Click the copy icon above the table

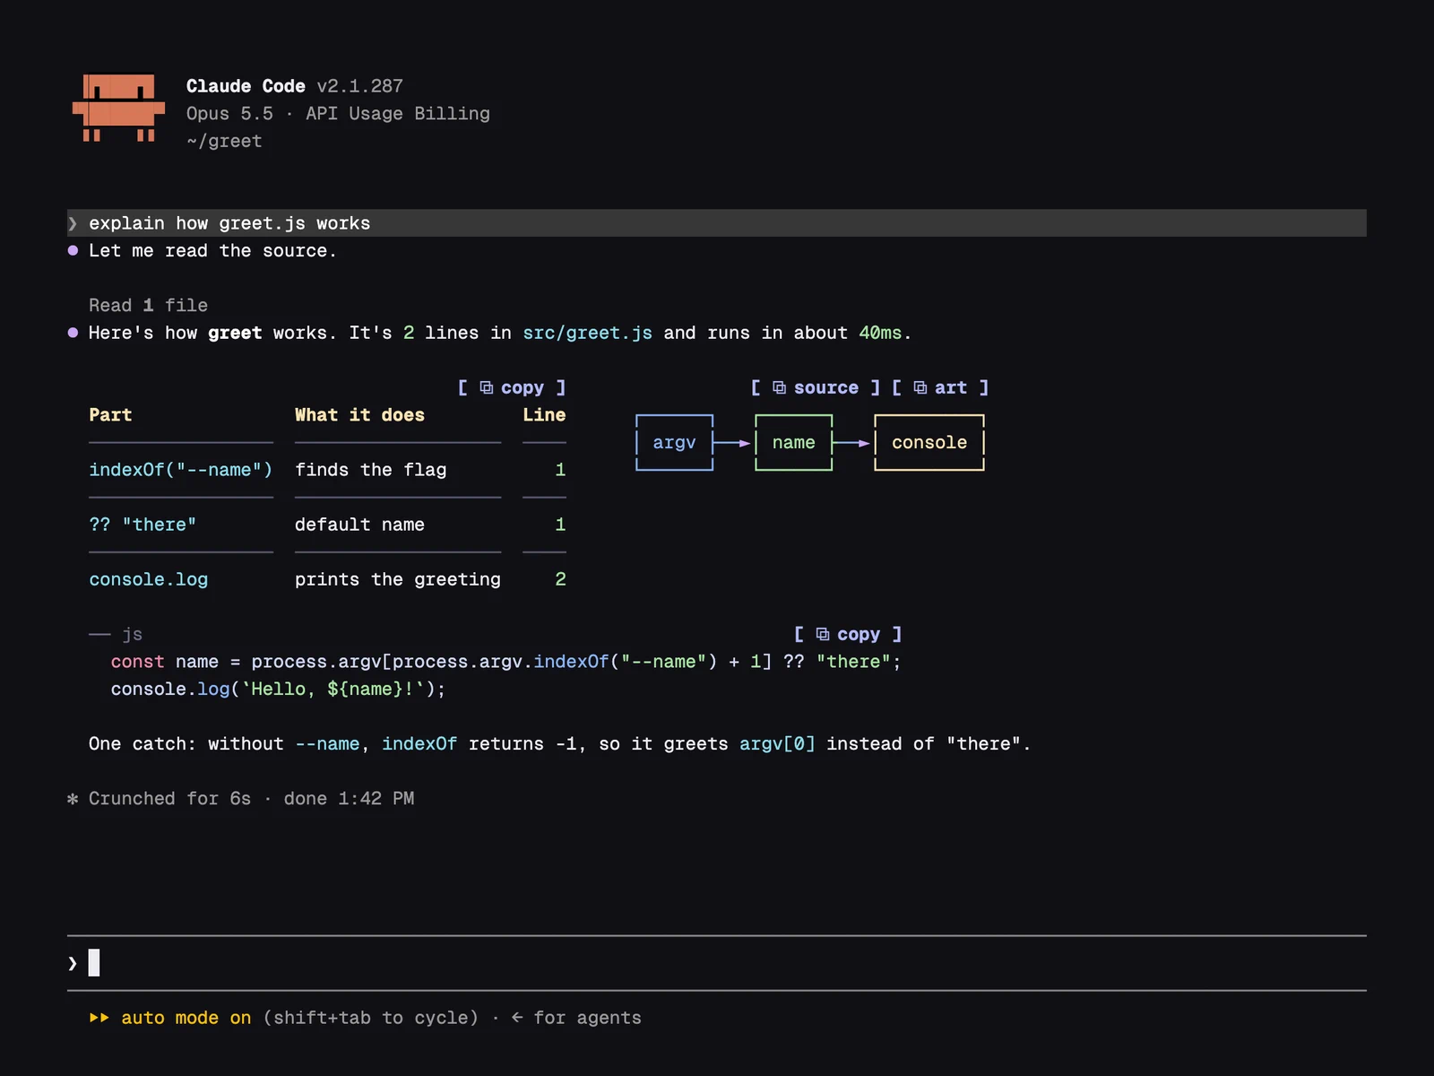tap(486, 387)
